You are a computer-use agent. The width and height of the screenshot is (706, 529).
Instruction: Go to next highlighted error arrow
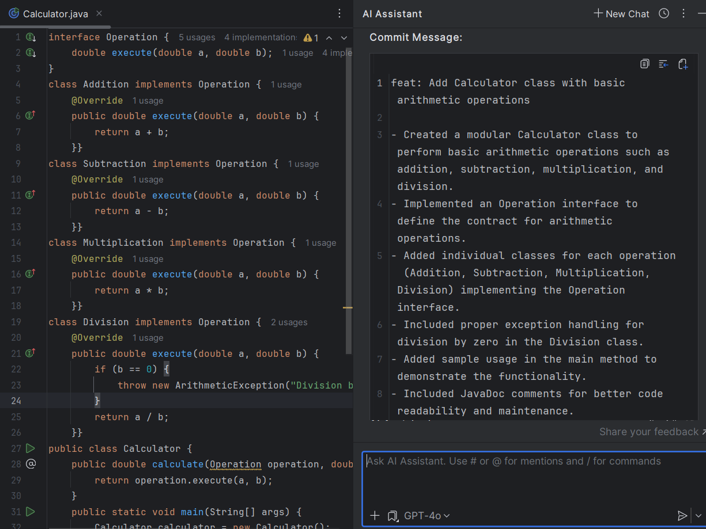pos(344,37)
